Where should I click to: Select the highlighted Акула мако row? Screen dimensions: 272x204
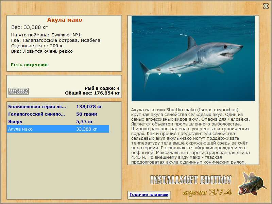58,129
